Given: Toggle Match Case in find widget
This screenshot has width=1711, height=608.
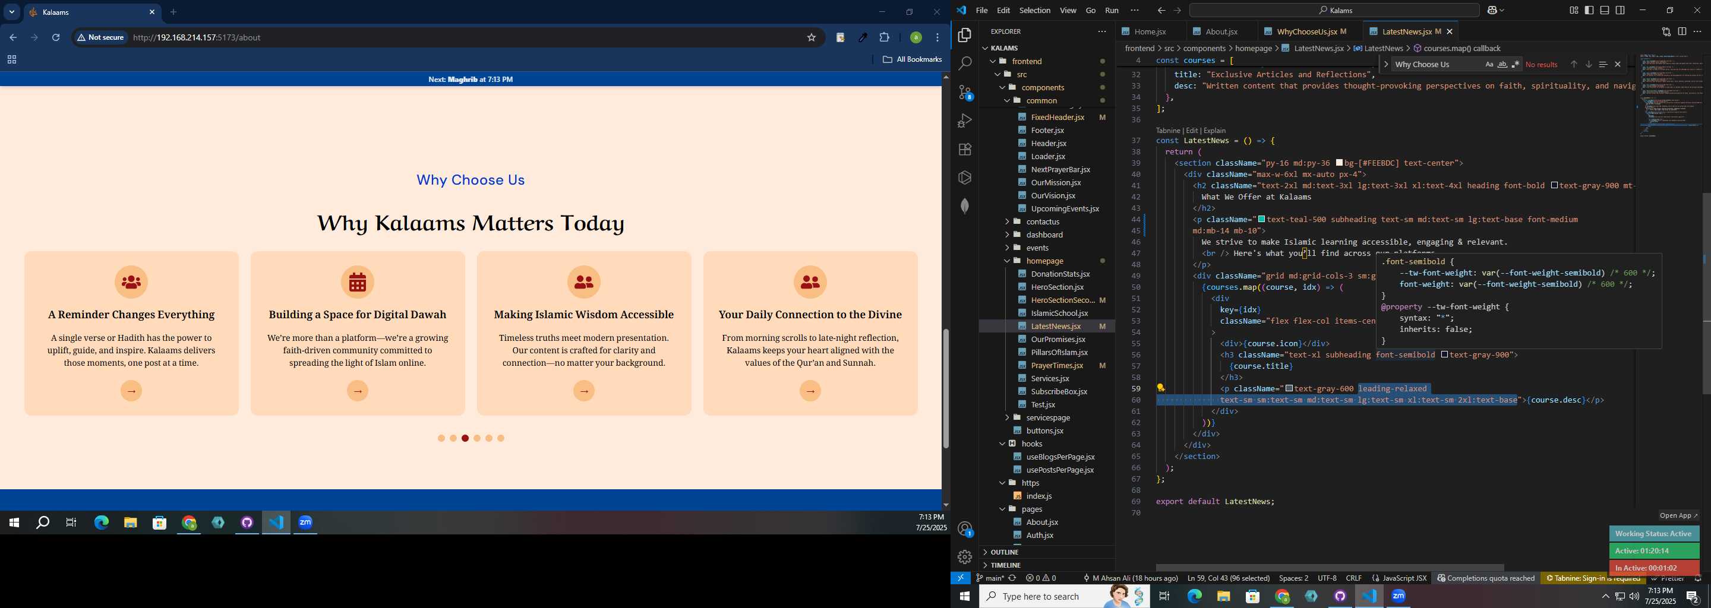Looking at the screenshot, I should tap(1489, 64).
